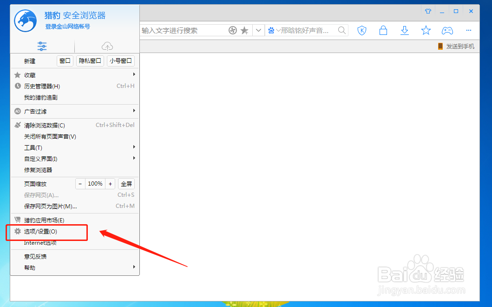Open 猎豹应用市场(E) app market
The height and width of the screenshot is (307, 492).
tap(75, 220)
